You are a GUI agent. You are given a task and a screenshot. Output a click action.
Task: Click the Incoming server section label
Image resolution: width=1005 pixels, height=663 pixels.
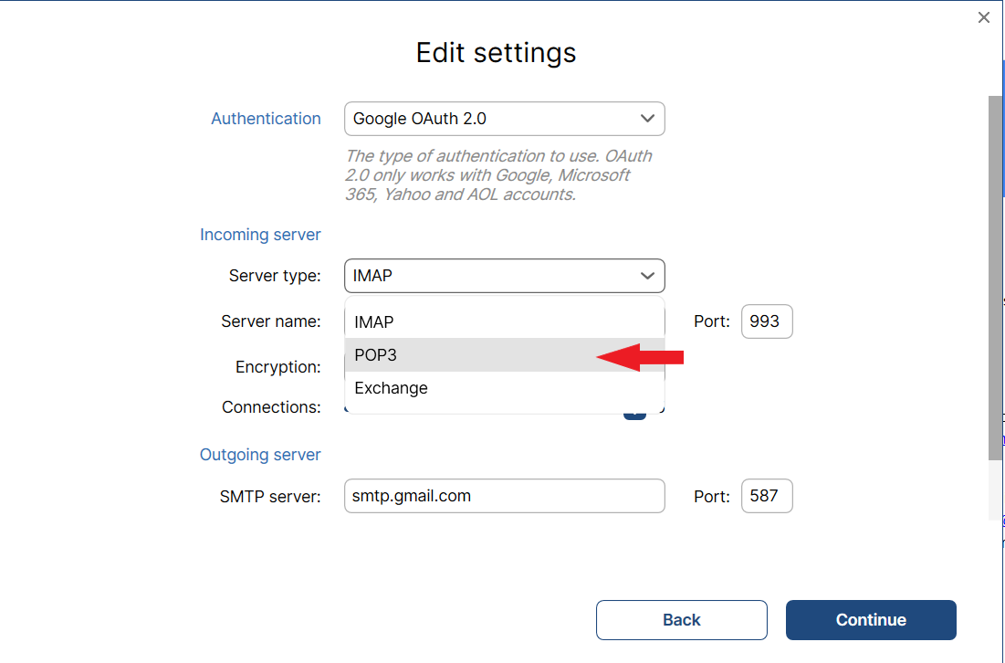coord(260,235)
